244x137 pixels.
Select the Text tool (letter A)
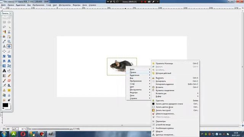4,71
